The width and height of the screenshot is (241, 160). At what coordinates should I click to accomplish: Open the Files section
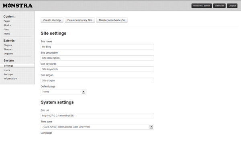(x=6, y=30)
